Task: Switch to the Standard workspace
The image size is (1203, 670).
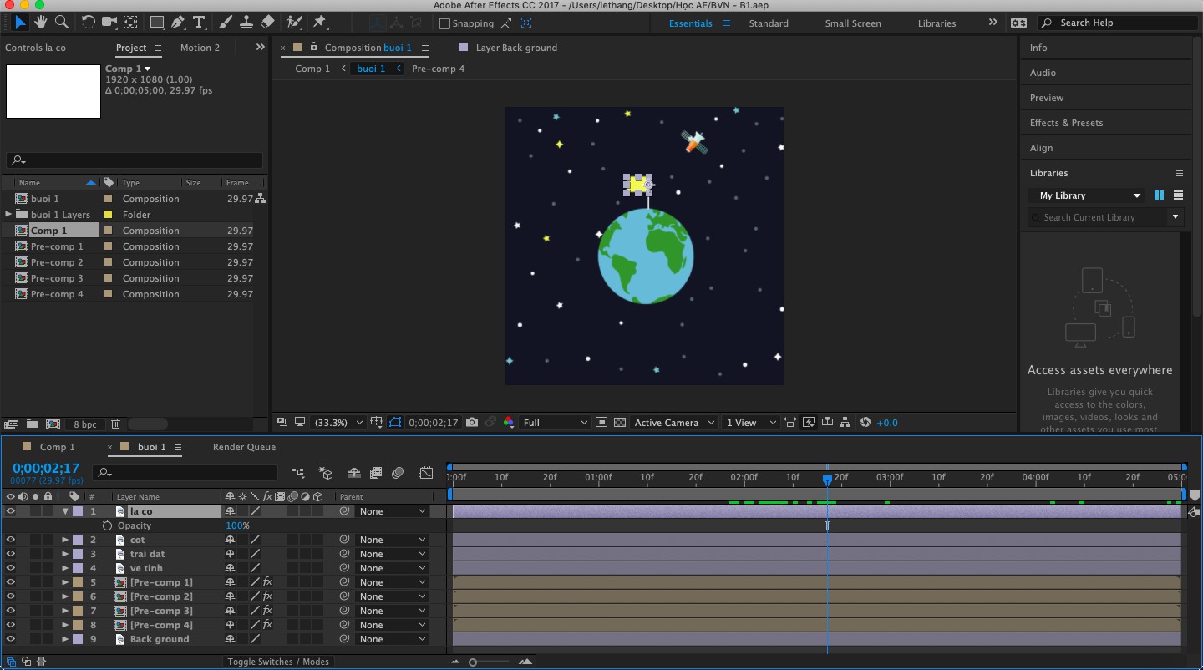Action: 769,23
